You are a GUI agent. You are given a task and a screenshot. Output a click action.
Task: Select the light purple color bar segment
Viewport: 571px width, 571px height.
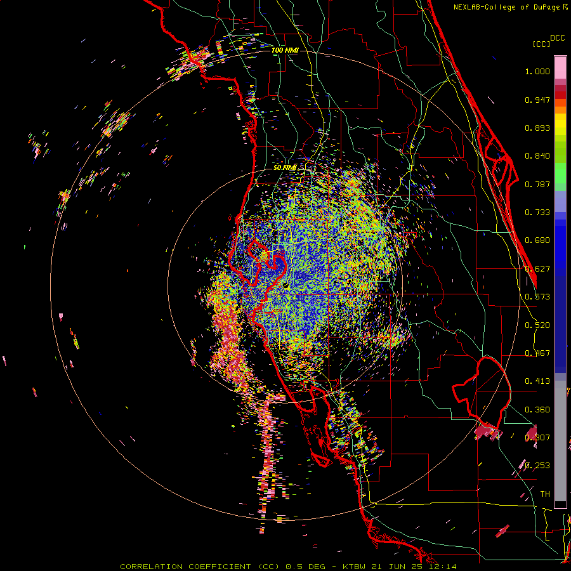pyautogui.click(x=560, y=201)
